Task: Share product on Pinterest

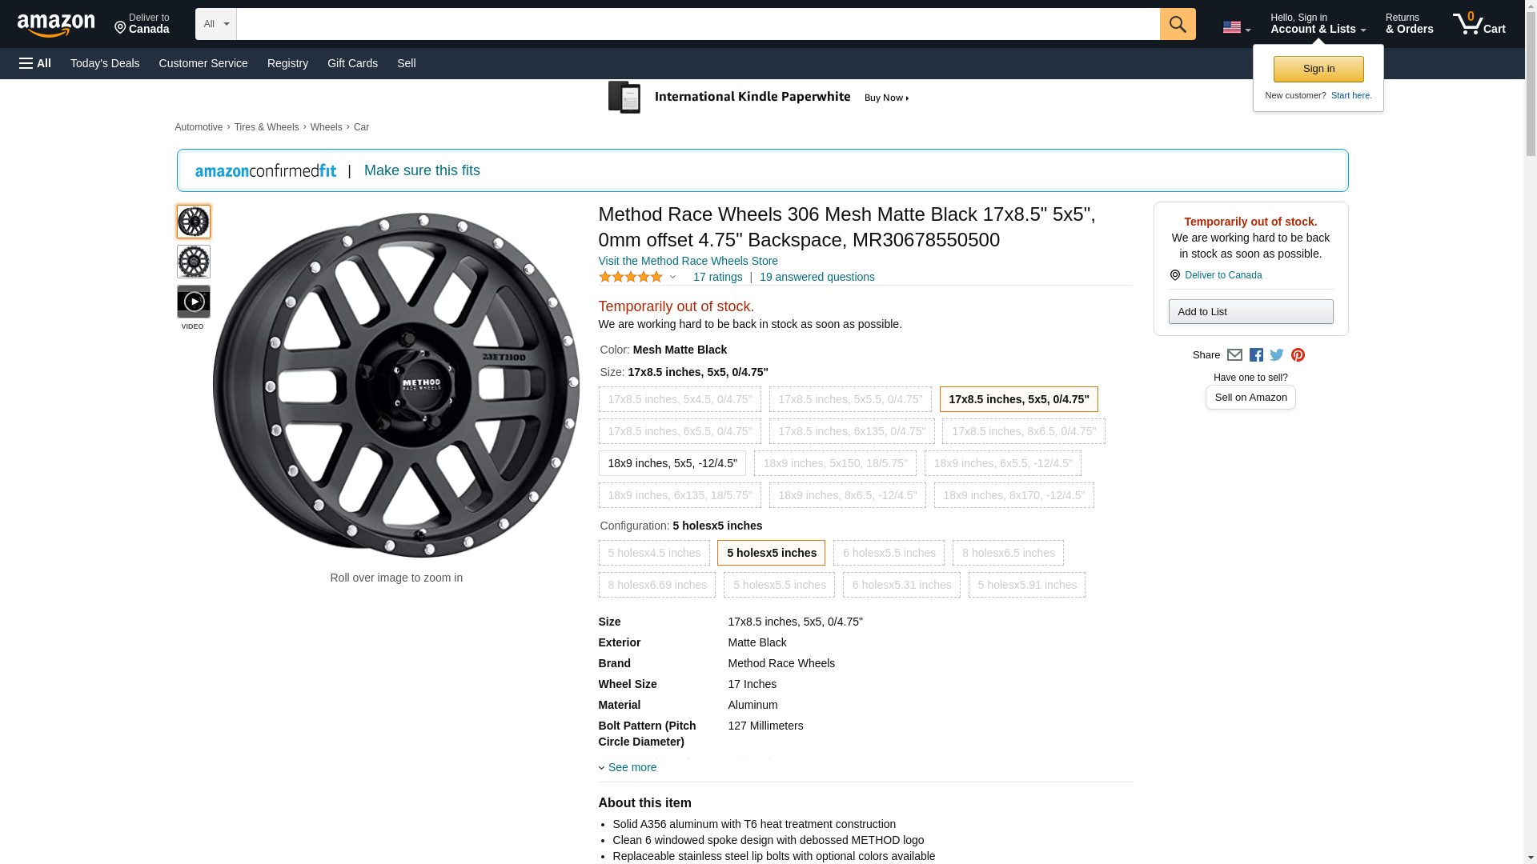Action: tap(1298, 355)
